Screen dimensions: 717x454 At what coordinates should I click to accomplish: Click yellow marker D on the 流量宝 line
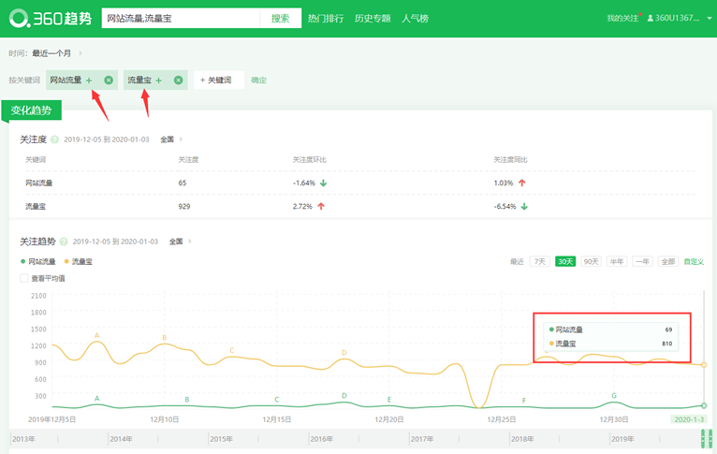point(344,353)
